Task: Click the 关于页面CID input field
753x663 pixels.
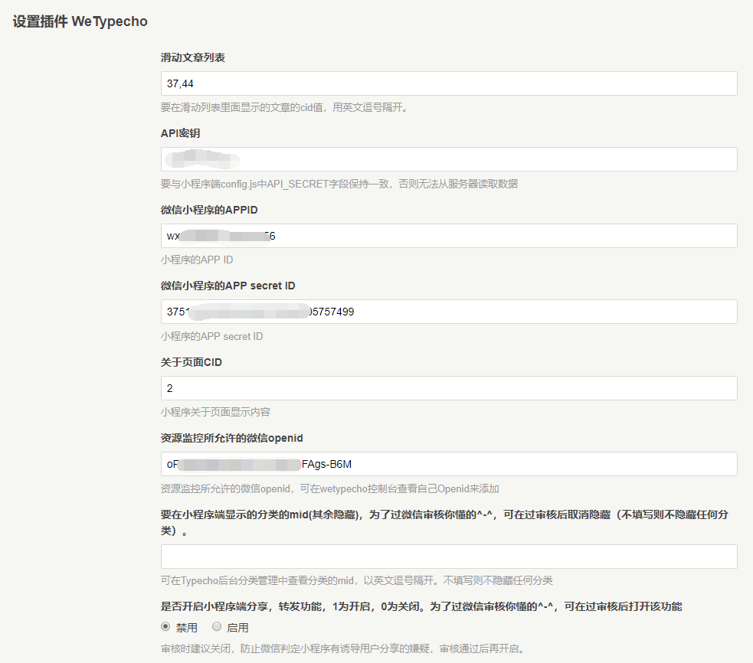Action: tap(449, 388)
